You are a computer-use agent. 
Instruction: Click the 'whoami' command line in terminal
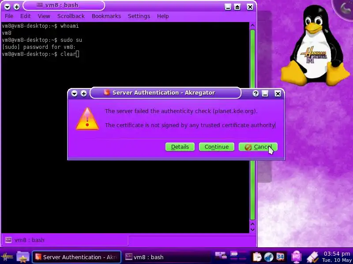coord(40,26)
